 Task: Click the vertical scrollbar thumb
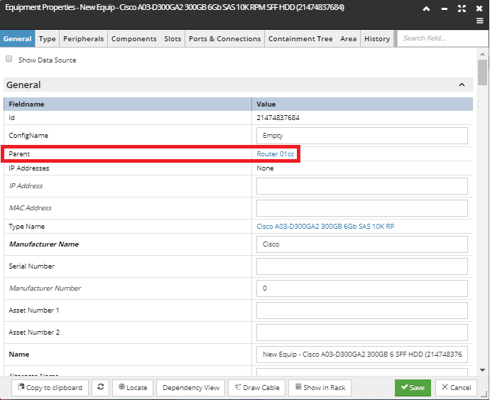pyautogui.click(x=482, y=72)
